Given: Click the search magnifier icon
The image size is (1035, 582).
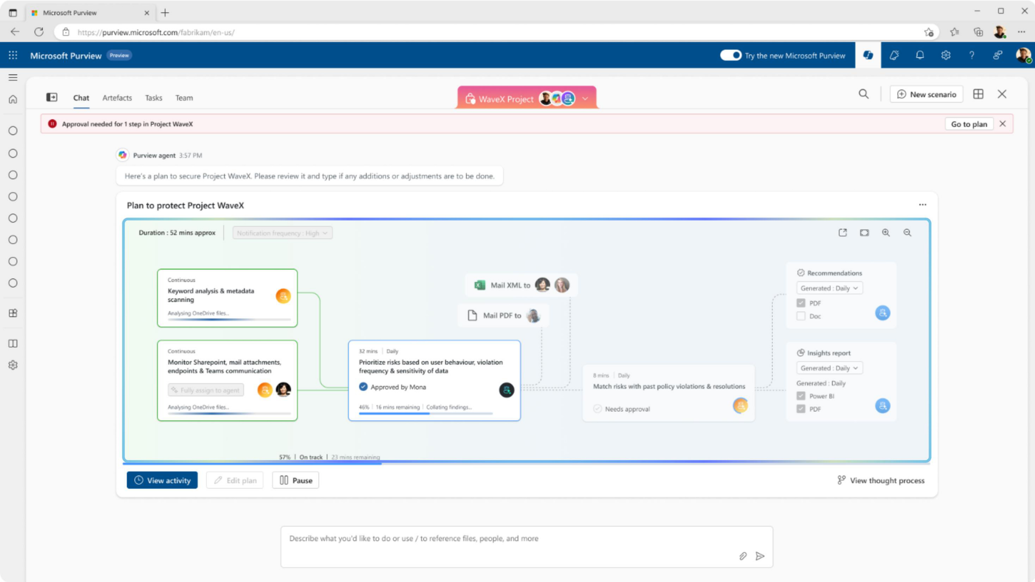Looking at the screenshot, I should pyautogui.click(x=863, y=94).
